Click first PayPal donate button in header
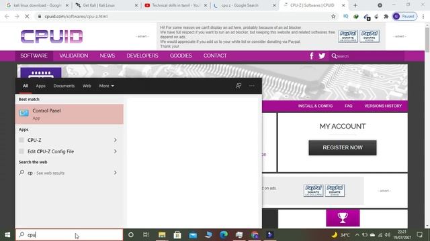 [348, 36]
